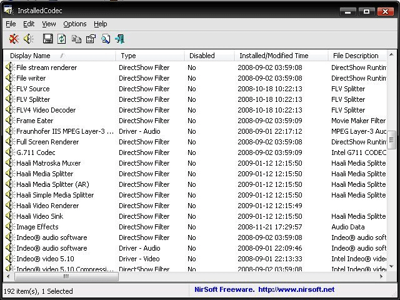The image size is (400, 300).
Task: Click the Save Selected Items floppy icon
Action: point(47,39)
